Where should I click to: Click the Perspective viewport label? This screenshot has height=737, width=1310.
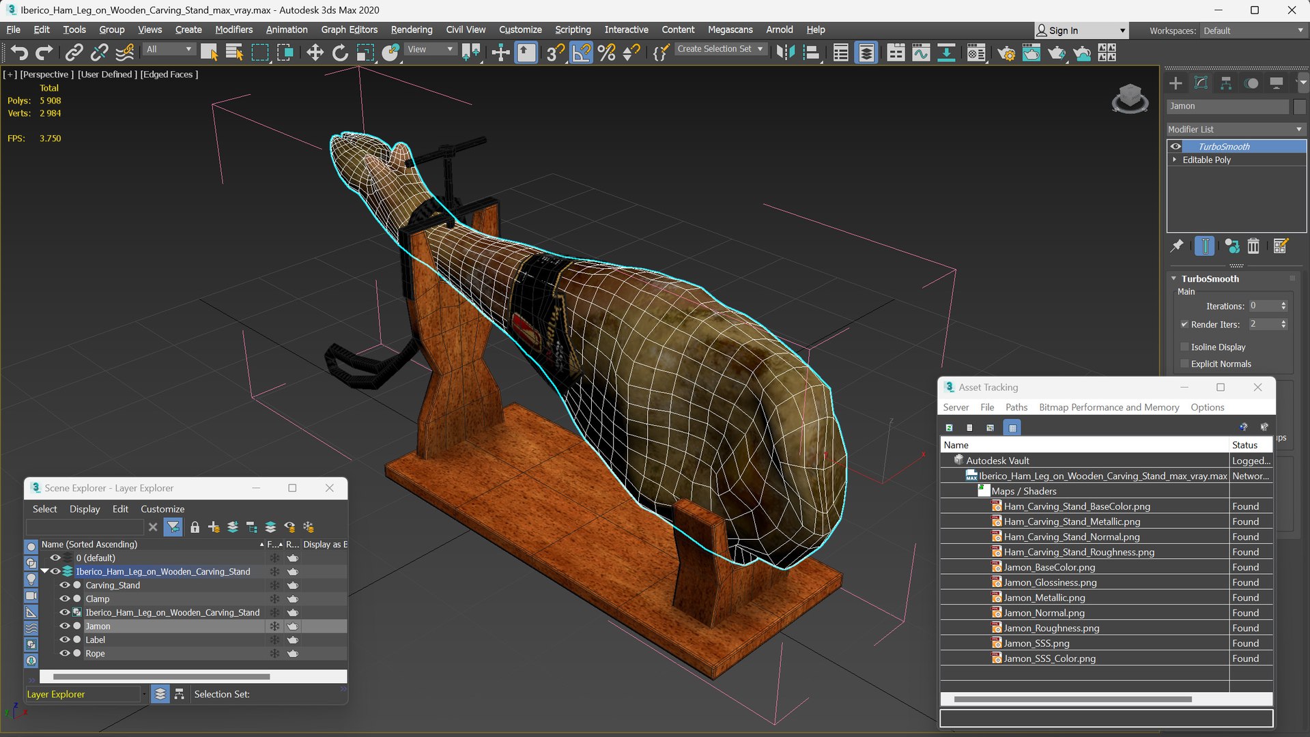click(x=47, y=74)
